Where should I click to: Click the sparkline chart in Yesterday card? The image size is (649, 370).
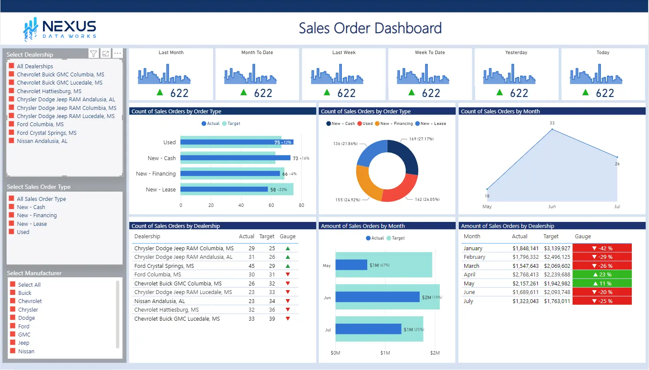pyautogui.click(x=510, y=74)
